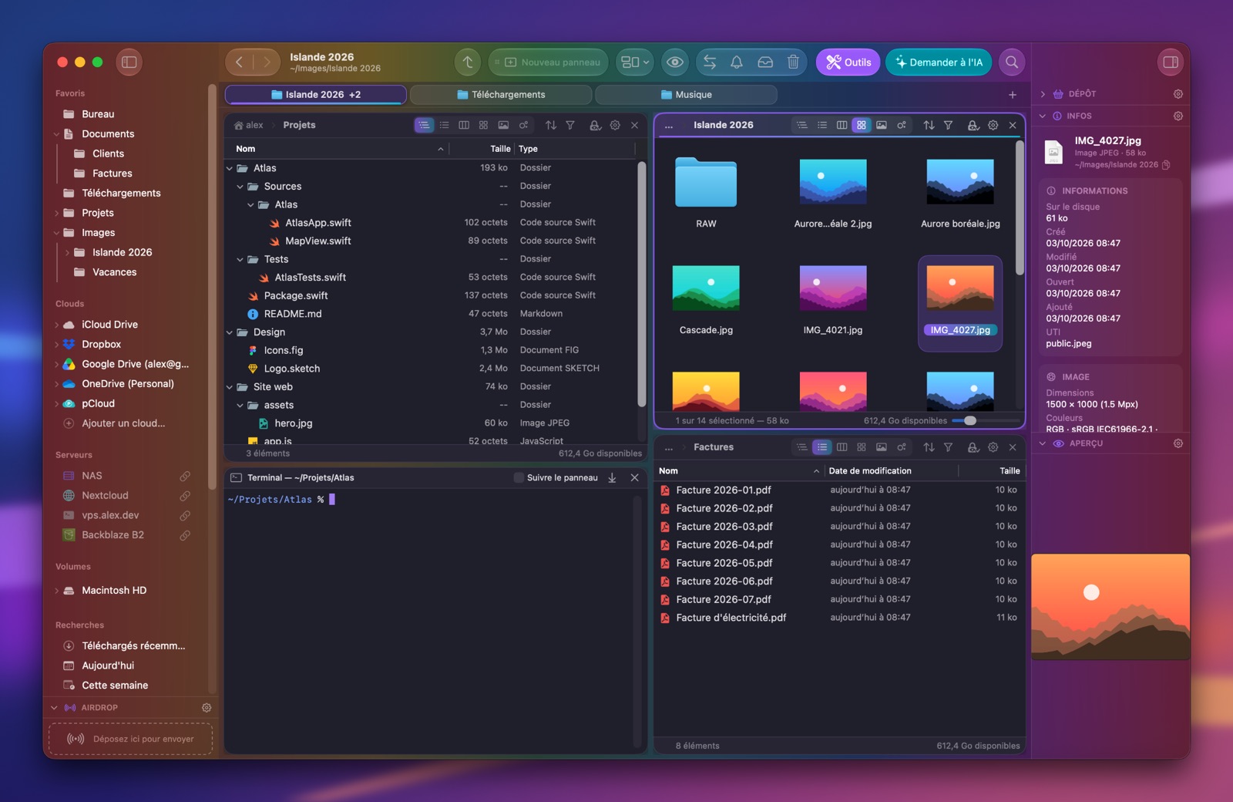Go to parent folder with up arrow

(x=468, y=62)
